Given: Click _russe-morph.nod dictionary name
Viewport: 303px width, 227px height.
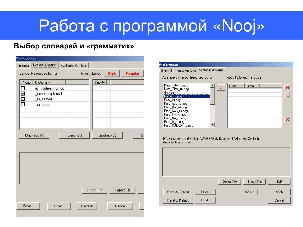Looking at the screenshot, I should click(x=48, y=94).
